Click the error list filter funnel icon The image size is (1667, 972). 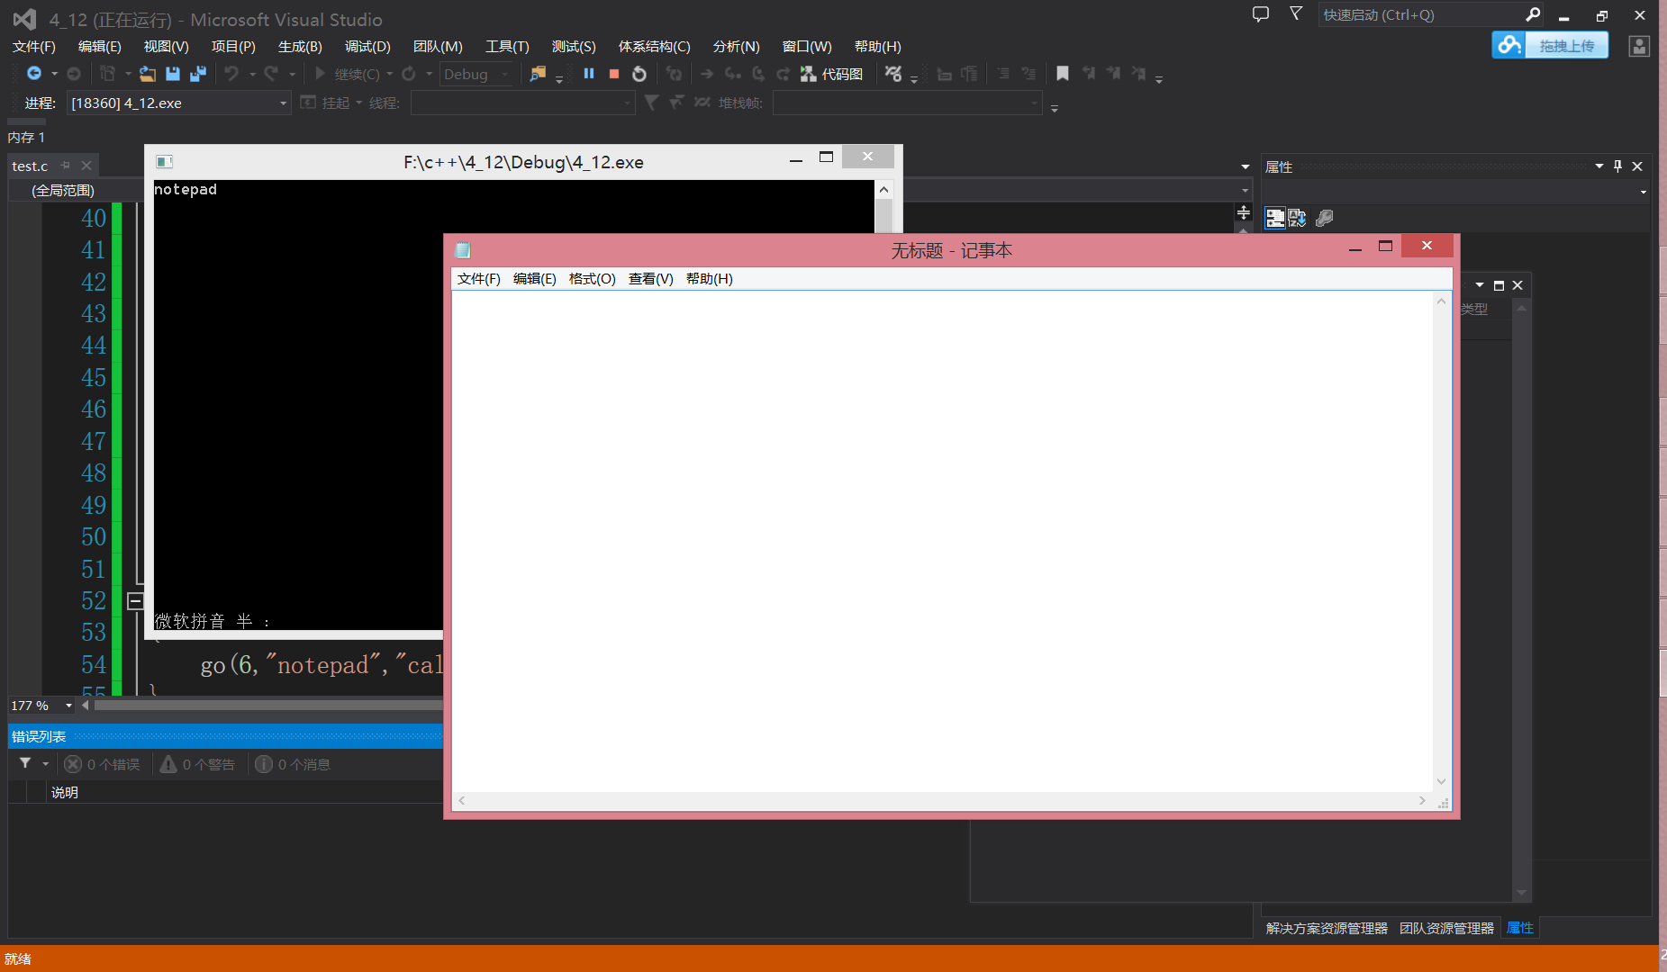[25, 763]
